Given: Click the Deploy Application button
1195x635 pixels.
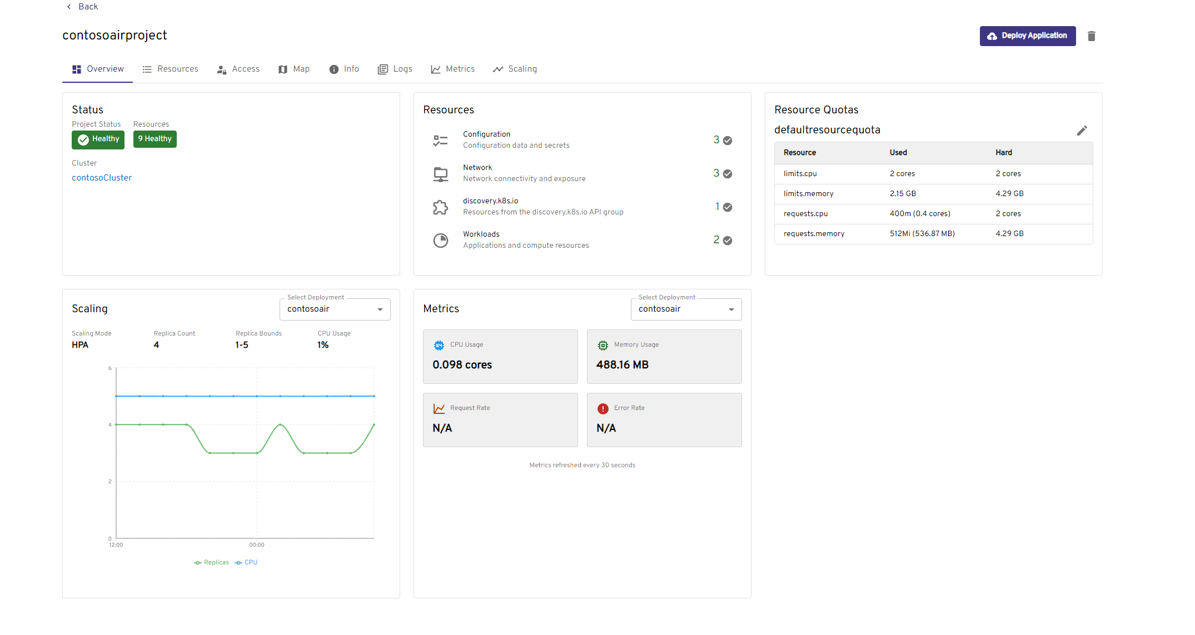Looking at the screenshot, I should pos(1027,36).
